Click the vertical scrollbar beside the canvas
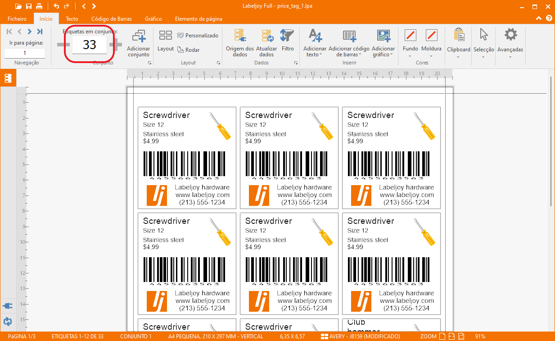The width and height of the screenshot is (555, 341). click(550, 142)
